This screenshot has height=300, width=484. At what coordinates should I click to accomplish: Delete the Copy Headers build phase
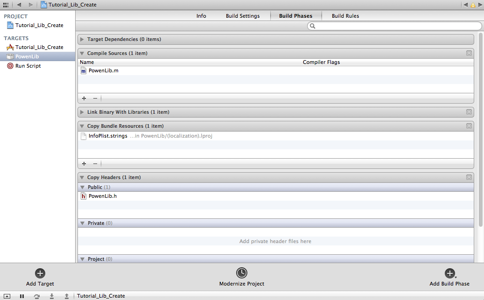pyautogui.click(x=469, y=177)
